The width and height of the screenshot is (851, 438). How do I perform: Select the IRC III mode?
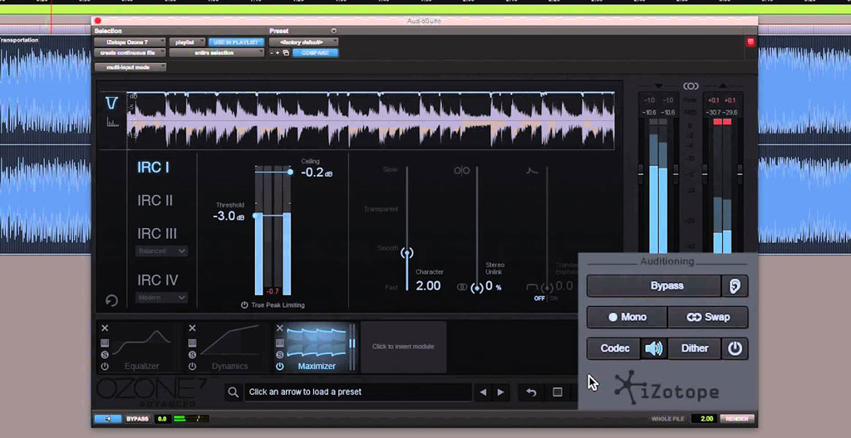click(157, 234)
